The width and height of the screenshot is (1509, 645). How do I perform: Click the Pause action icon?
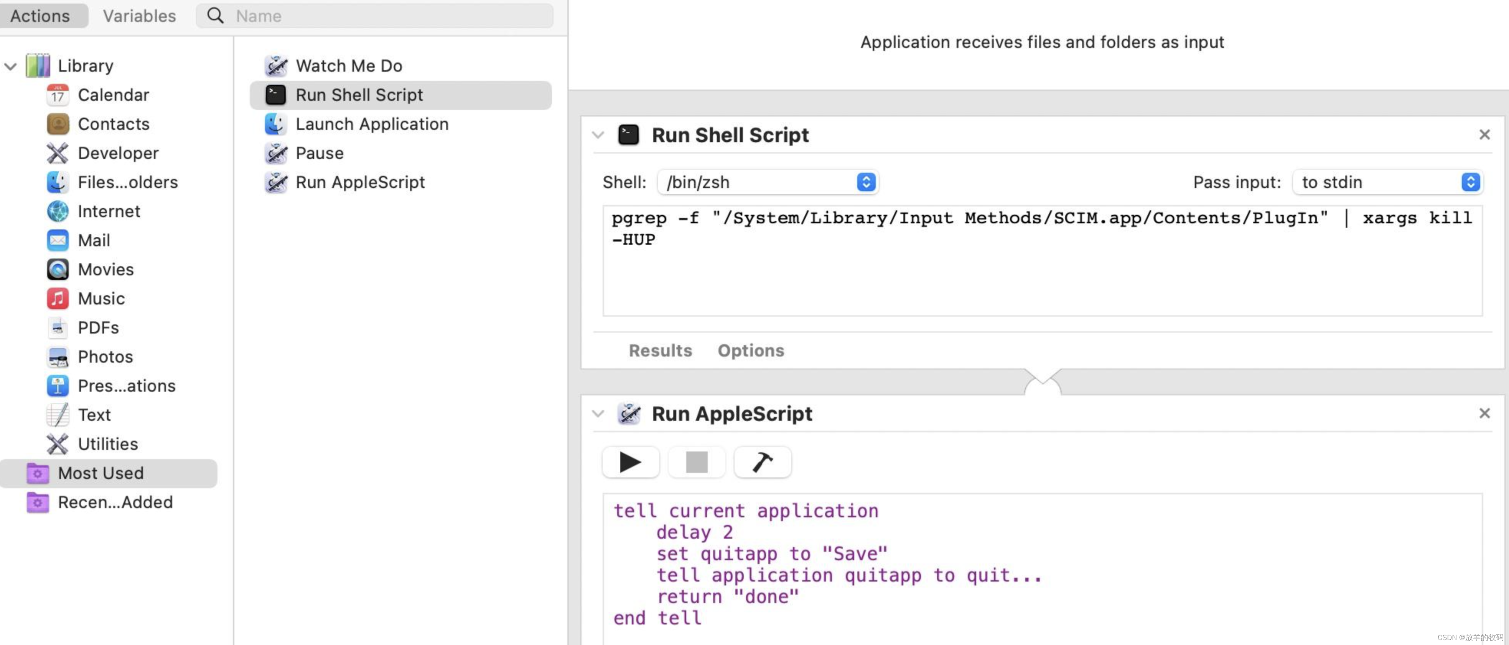275,152
